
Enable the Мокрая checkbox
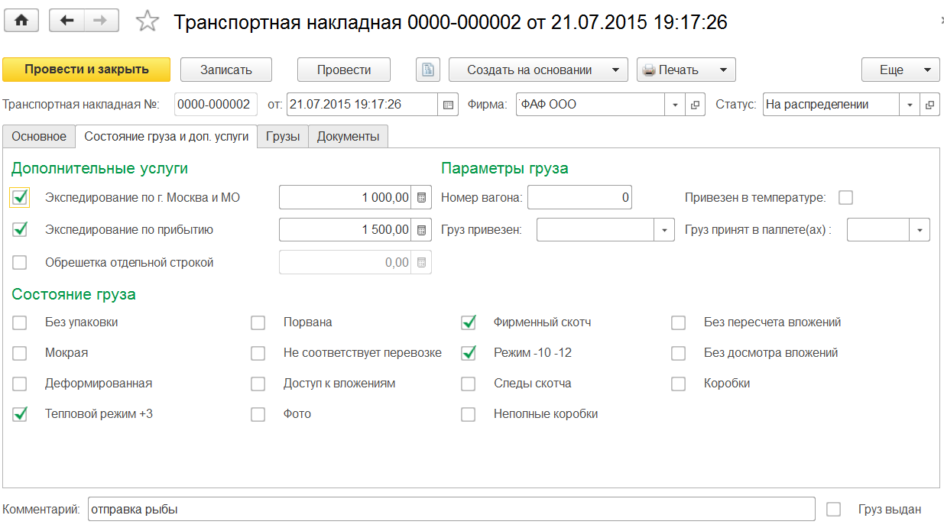20,353
